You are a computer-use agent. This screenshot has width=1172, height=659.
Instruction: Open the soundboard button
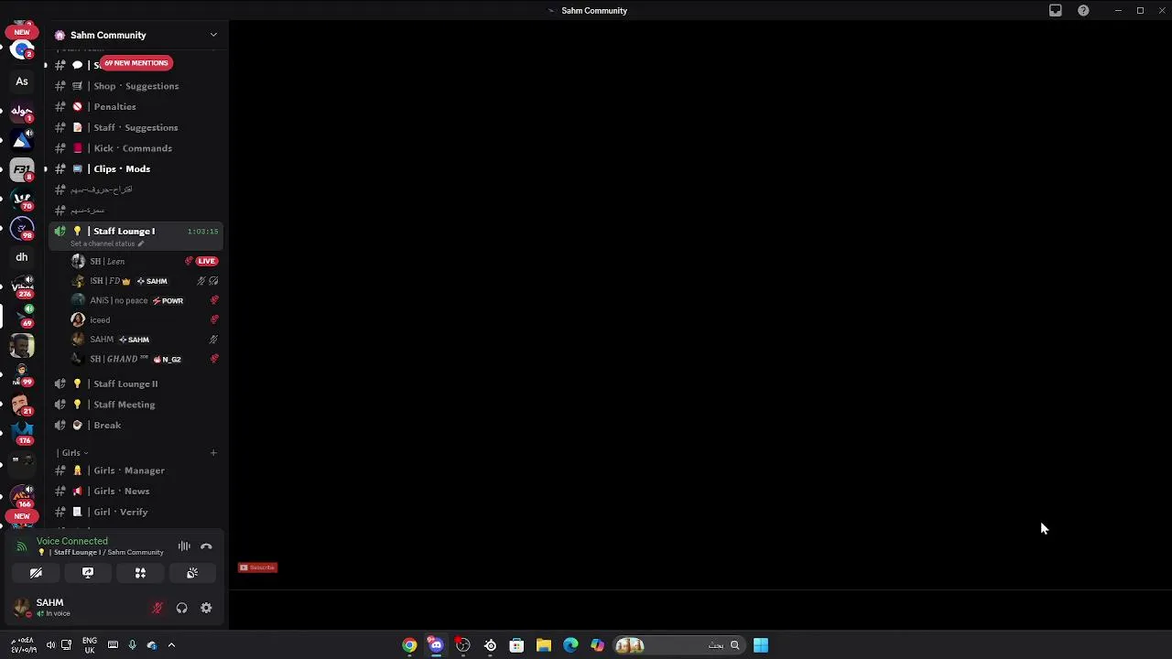coord(192,573)
